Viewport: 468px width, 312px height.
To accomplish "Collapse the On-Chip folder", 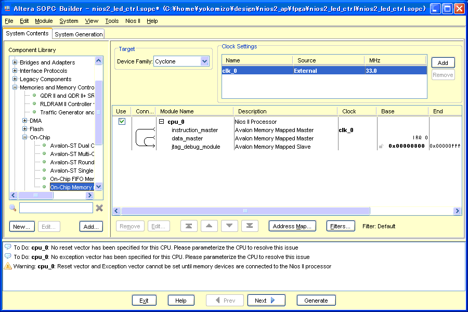I will pyautogui.click(x=25, y=137).
